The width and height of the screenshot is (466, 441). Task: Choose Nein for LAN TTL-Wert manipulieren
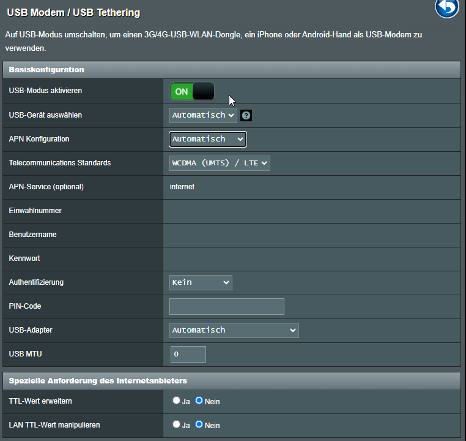[199, 424]
